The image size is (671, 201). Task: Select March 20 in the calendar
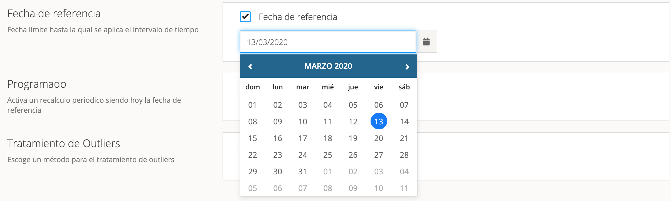(379, 138)
